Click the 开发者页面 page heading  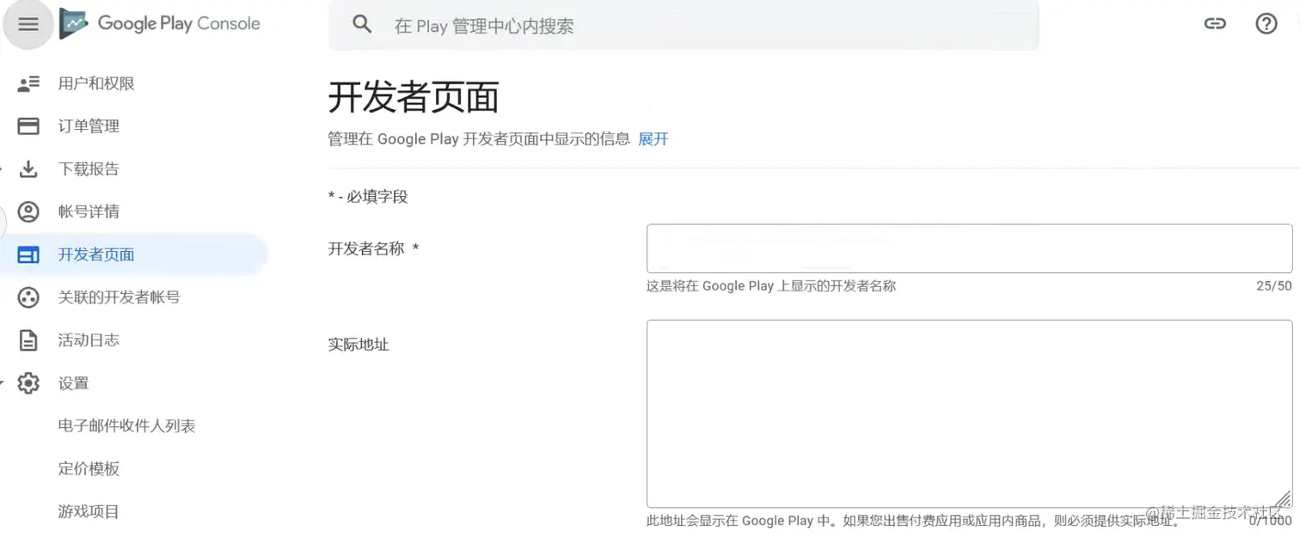click(414, 98)
